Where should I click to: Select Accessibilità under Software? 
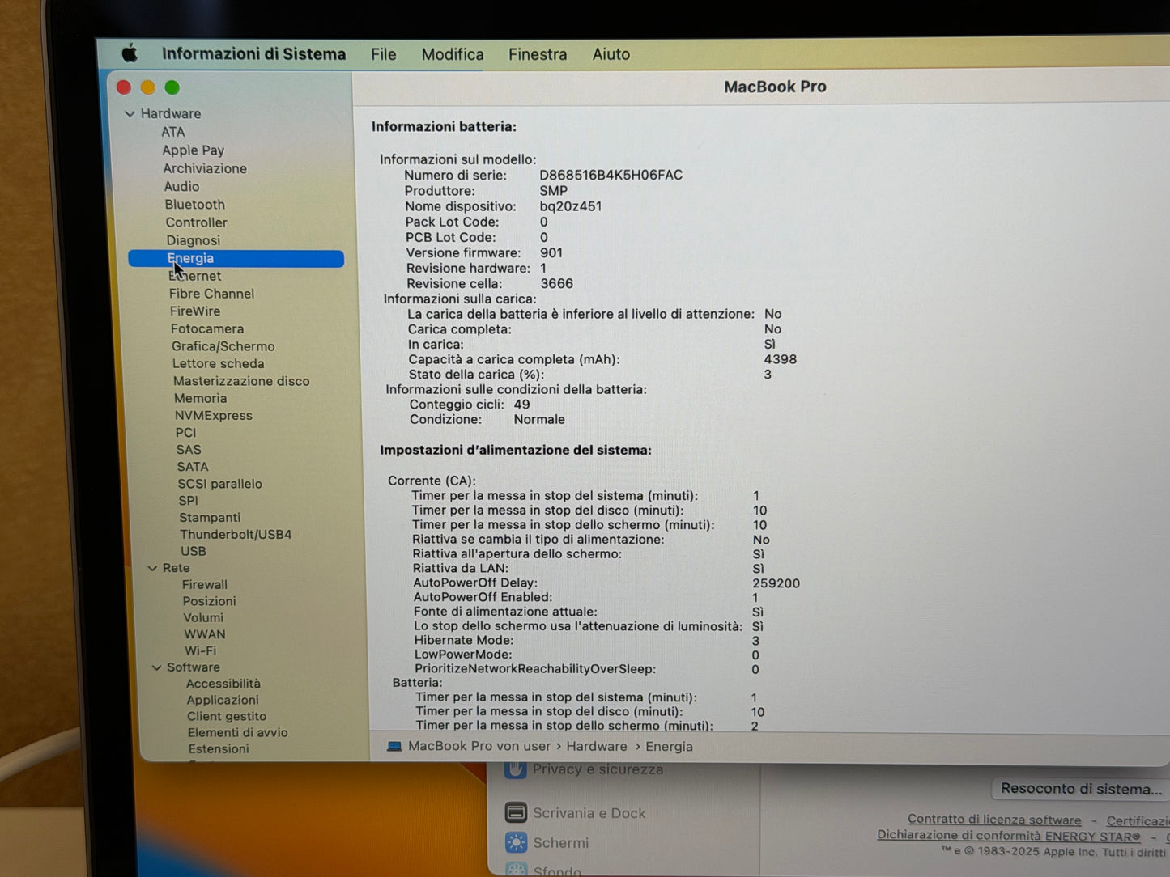click(223, 684)
